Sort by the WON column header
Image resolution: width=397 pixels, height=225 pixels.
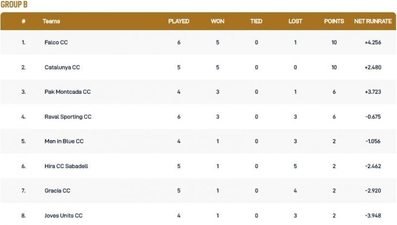[217, 22]
